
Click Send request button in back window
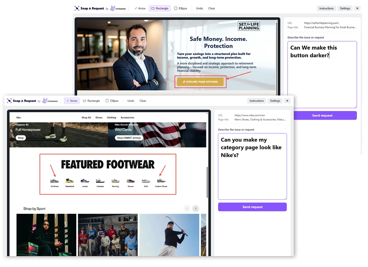click(325, 115)
